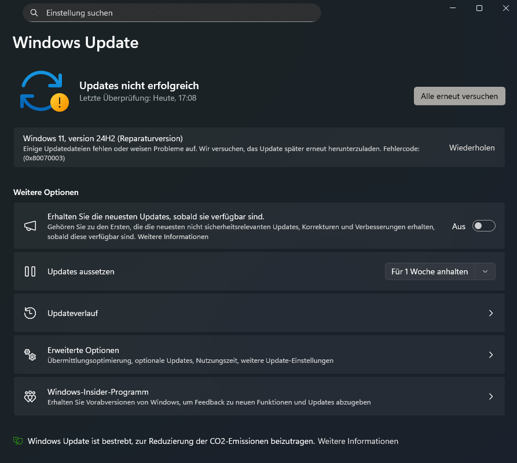Toggle the get latest updates switch
517x463 pixels.
(x=483, y=226)
